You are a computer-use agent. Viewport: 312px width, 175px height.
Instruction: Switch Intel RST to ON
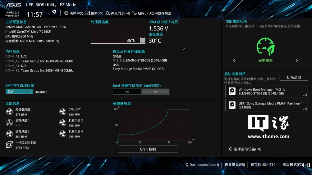tap(127, 92)
